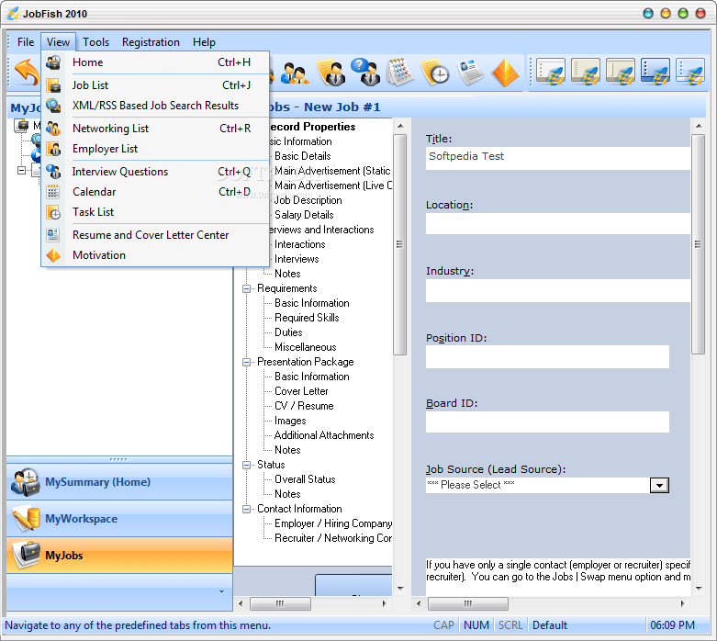The width and height of the screenshot is (717, 641).
Task: Switch to MyWorkspace pane
Action: (x=119, y=519)
